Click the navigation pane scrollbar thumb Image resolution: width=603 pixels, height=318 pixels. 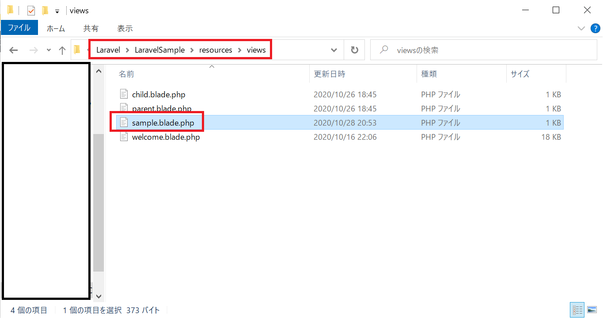[99, 203]
